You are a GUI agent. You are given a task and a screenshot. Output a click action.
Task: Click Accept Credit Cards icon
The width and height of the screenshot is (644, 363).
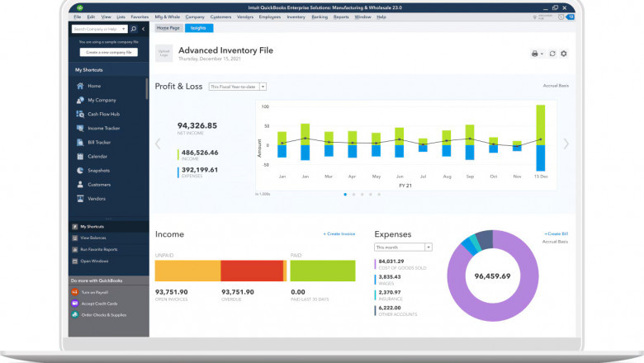[75, 304]
